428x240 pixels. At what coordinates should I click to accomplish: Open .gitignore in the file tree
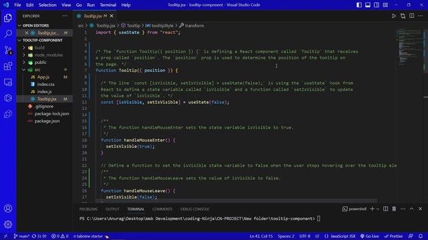point(44,107)
